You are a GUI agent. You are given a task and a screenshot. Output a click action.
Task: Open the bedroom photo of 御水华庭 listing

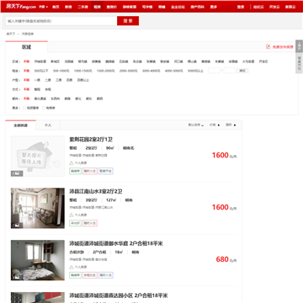click(x=38, y=260)
